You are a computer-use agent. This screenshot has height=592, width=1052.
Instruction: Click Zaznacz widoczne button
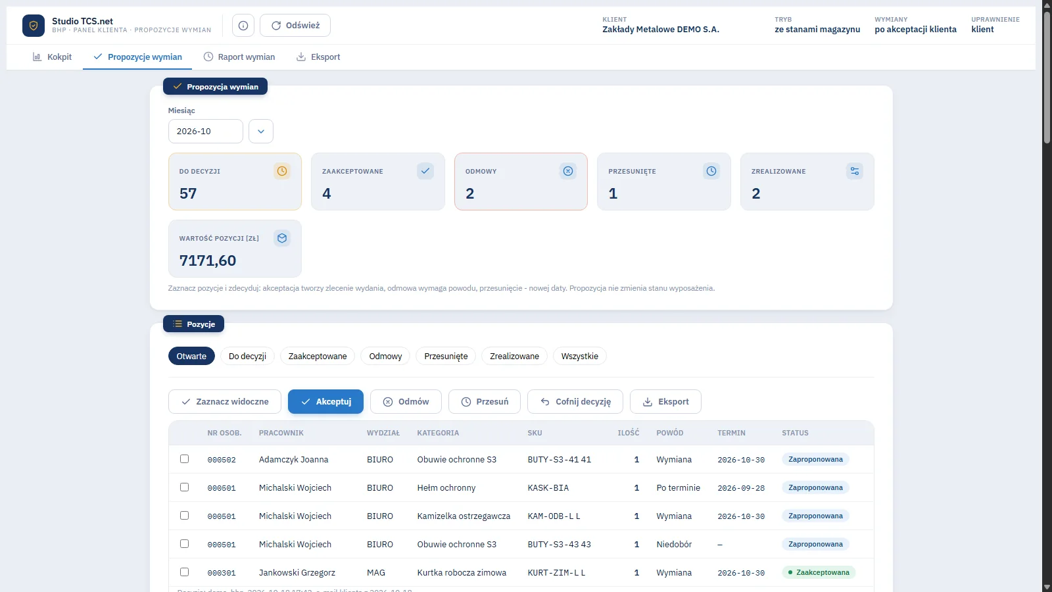225,402
